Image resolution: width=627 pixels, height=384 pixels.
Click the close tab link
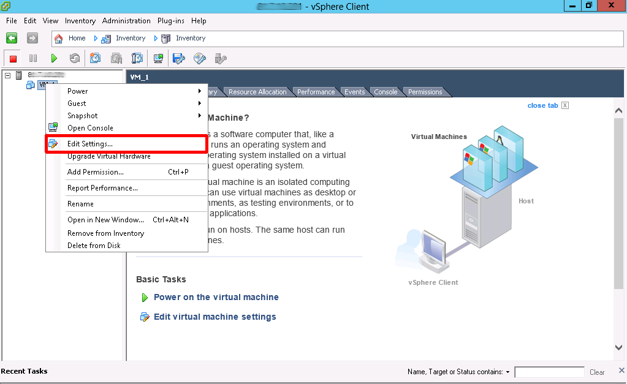[542, 105]
